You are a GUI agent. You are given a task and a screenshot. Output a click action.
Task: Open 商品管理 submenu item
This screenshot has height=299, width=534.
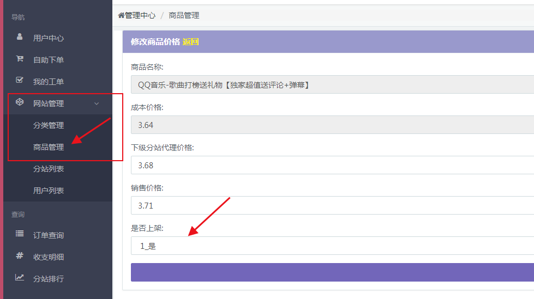pos(49,147)
